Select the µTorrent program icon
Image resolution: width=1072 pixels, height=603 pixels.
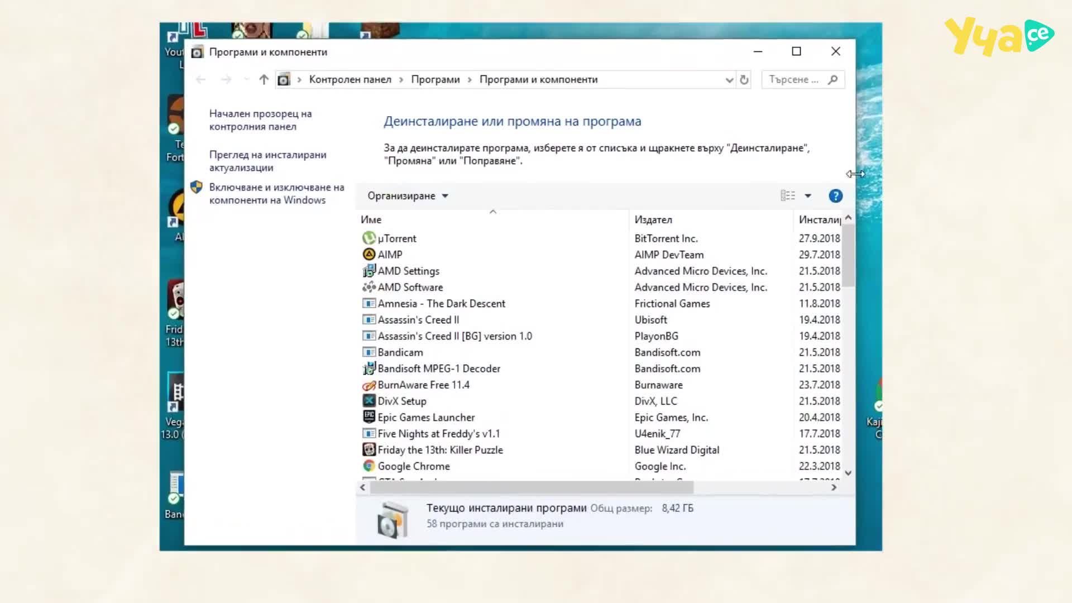(368, 238)
